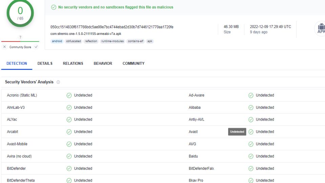Click the BitDefenderFalx vendor name
Screen dimensions: 325x183
tap(201, 168)
